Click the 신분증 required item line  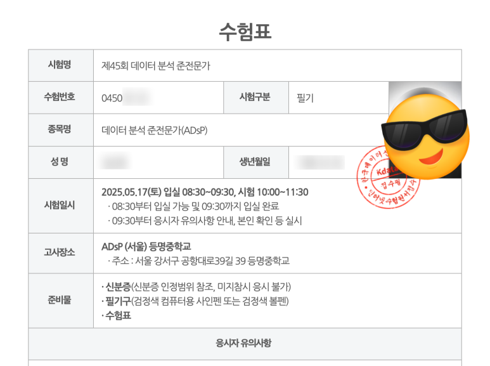coord(196,287)
